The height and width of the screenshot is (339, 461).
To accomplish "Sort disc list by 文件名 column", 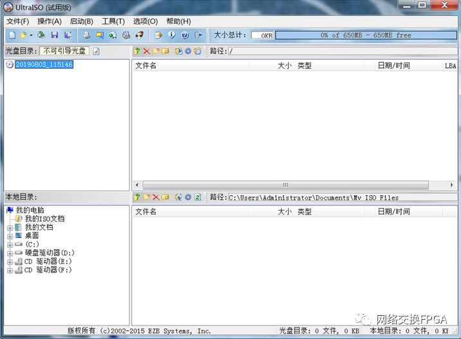I will tap(190, 65).
